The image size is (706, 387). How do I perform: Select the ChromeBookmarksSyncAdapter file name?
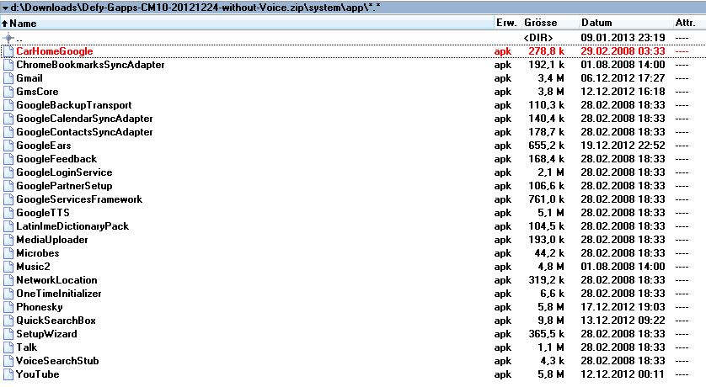pyautogui.click(x=90, y=65)
